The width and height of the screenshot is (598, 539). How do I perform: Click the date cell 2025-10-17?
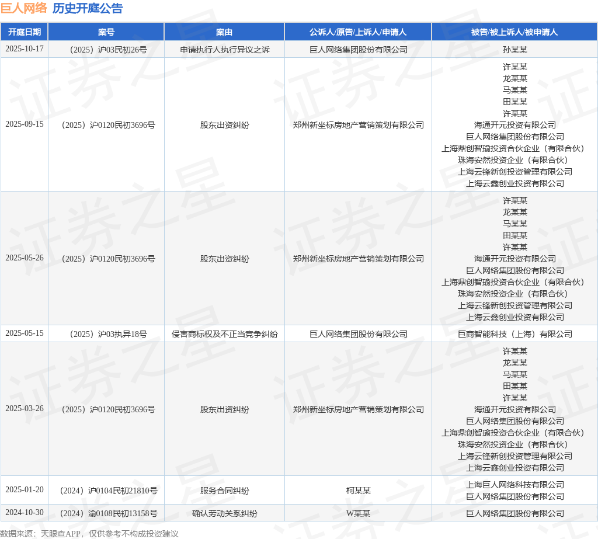pos(25,49)
